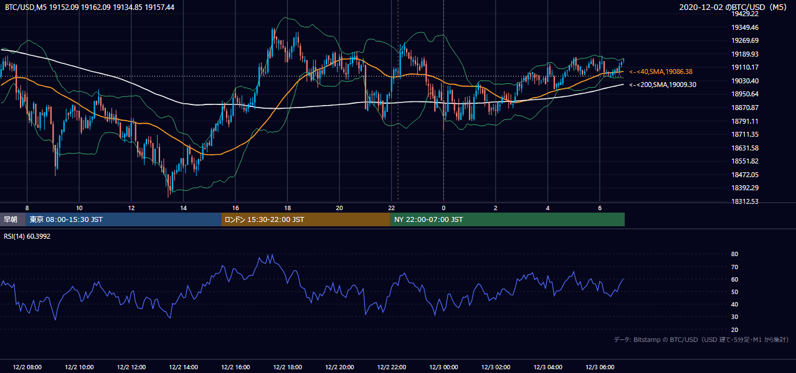
Task: Click the 18870.87 price axis label
Action: click(745, 108)
